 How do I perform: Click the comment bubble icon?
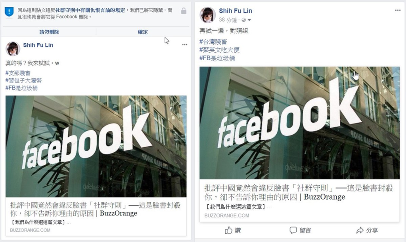tap(293, 230)
